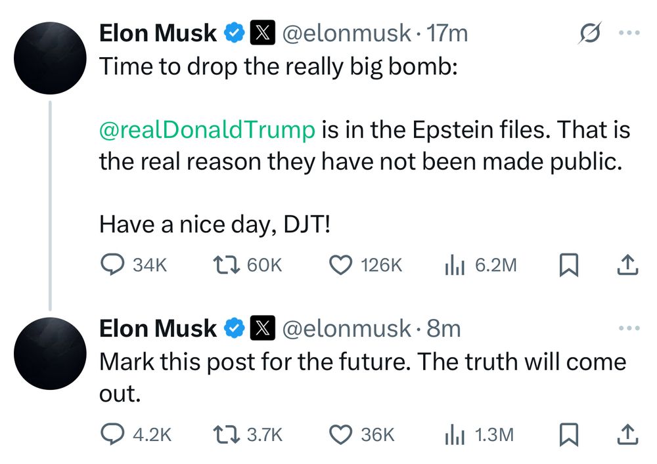Open the more options menu on second post
The image size is (657, 464).
click(x=629, y=328)
